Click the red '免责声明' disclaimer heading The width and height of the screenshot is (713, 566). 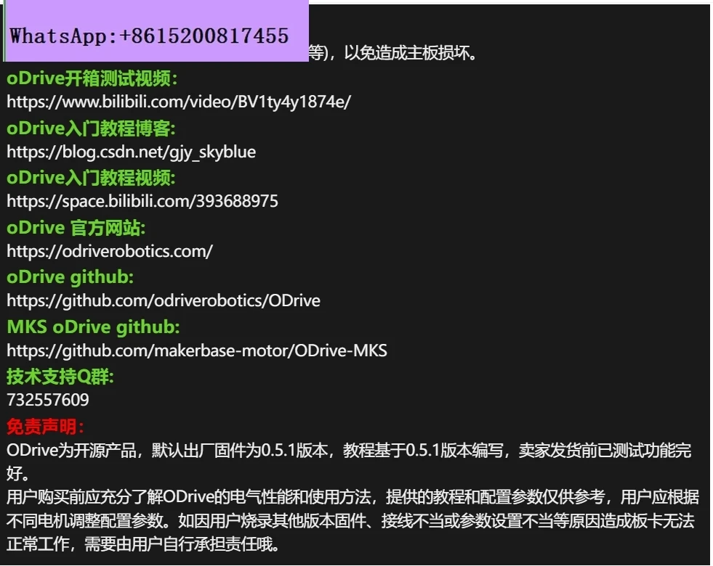click(x=45, y=426)
